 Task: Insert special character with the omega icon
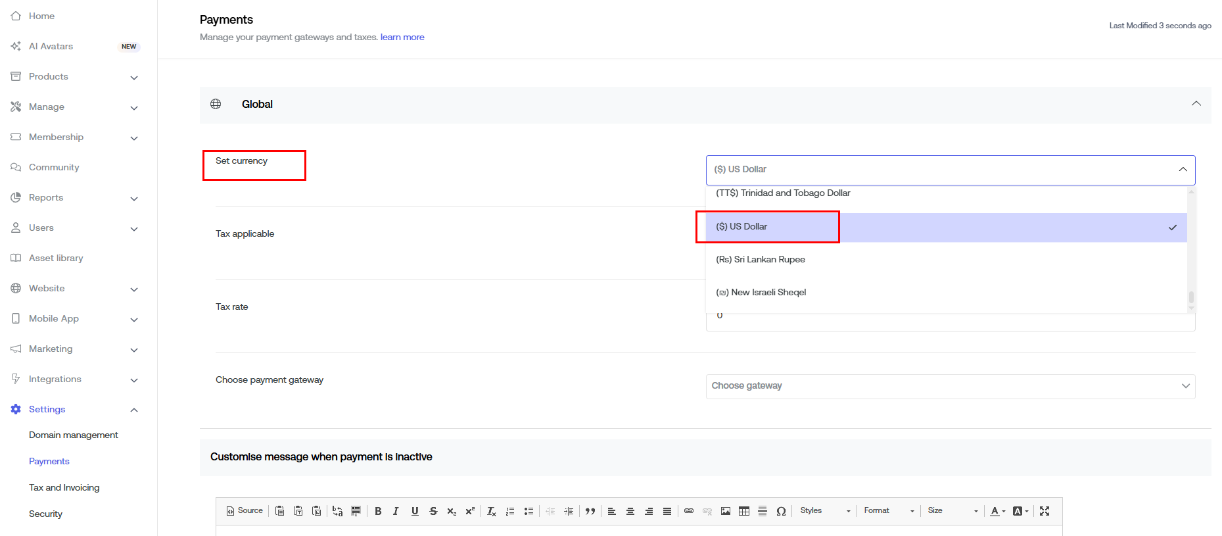click(x=781, y=511)
